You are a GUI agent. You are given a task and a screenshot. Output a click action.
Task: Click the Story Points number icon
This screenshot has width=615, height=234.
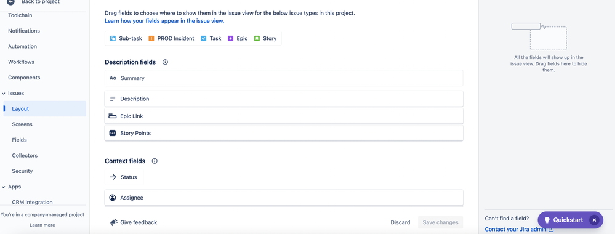[113, 133]
